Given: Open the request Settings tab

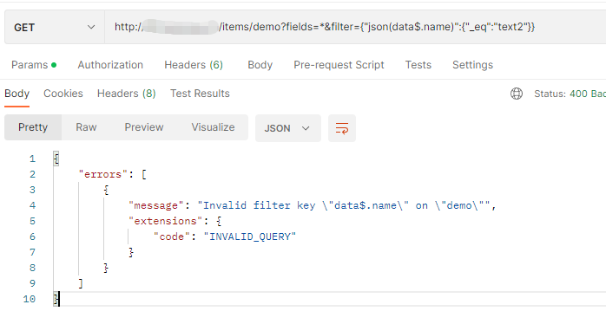Looking at the screenshot, I should 472,65.
